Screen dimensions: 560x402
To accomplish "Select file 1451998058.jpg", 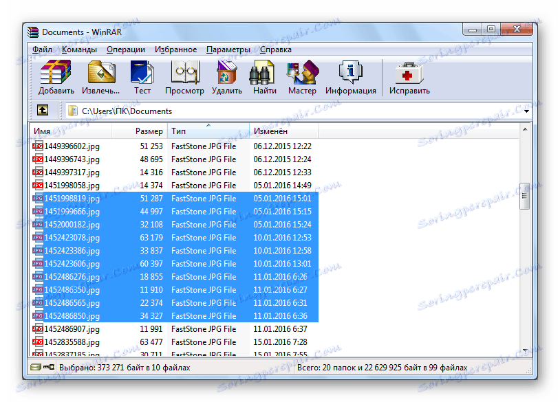I will click(72, 185).
